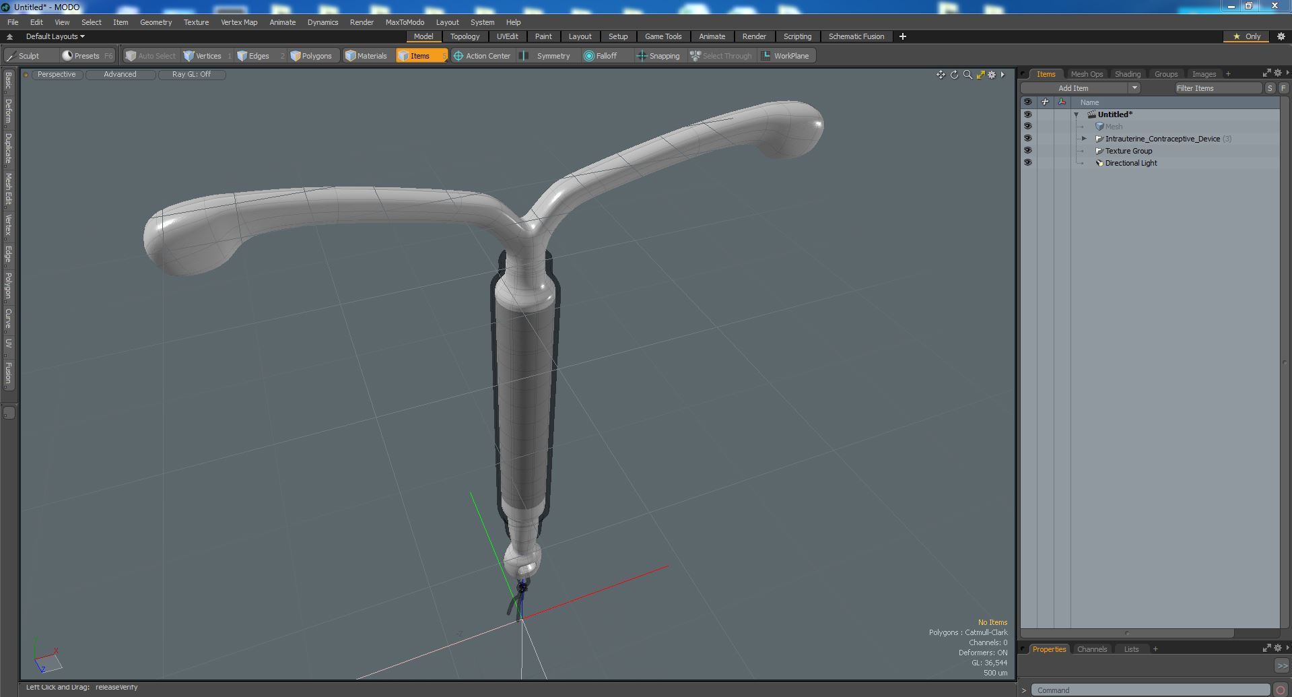Image resolution: width=1292 pixels, height=697 pixels.
Task: Toggle visibility of the Directional Light
Action: click(1027, 163)
